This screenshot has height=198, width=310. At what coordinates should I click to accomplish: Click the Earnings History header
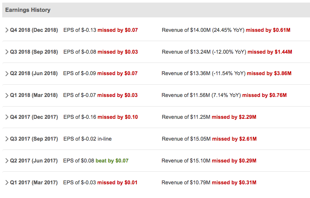tap(28, 10)
